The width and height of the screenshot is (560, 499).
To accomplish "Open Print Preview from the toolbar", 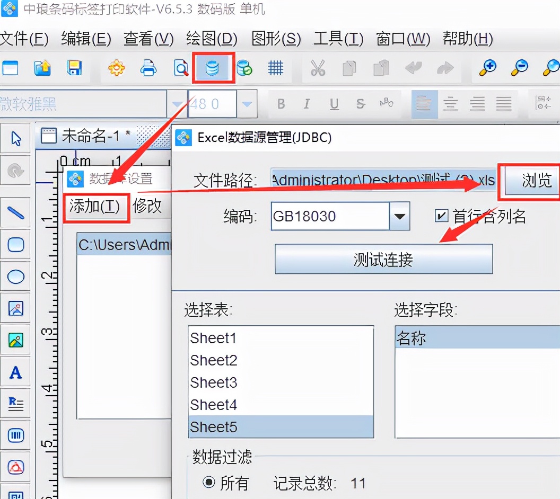I will pyautogui.click(x=180, y=68).
